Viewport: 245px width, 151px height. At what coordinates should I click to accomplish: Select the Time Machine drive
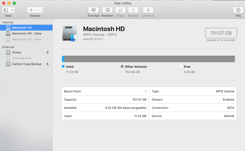[26, 58]
